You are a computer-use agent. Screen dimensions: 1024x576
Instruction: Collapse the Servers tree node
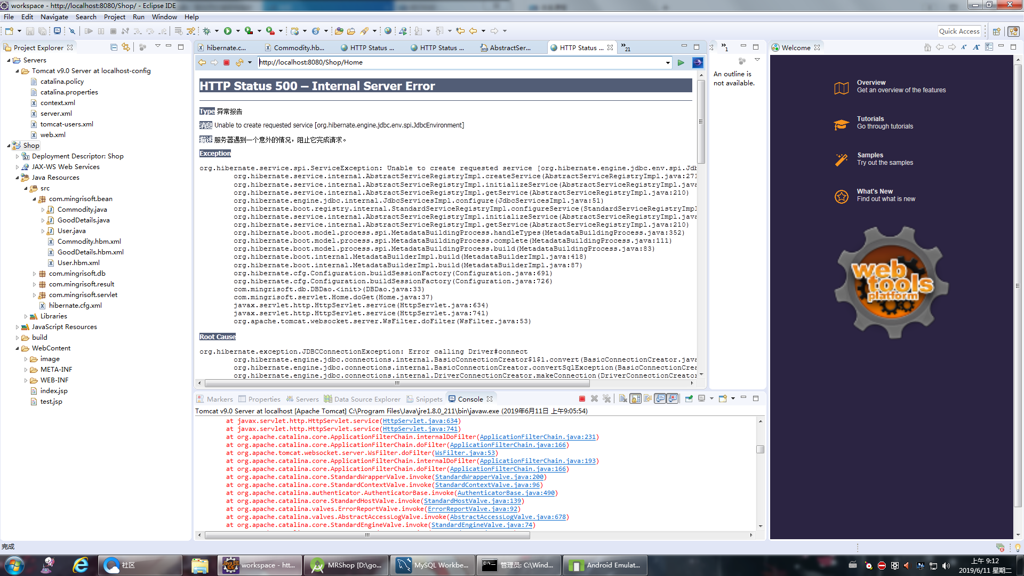coord(9,60)
